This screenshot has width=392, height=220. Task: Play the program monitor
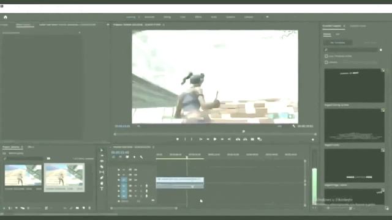click(x=215, y=139)
